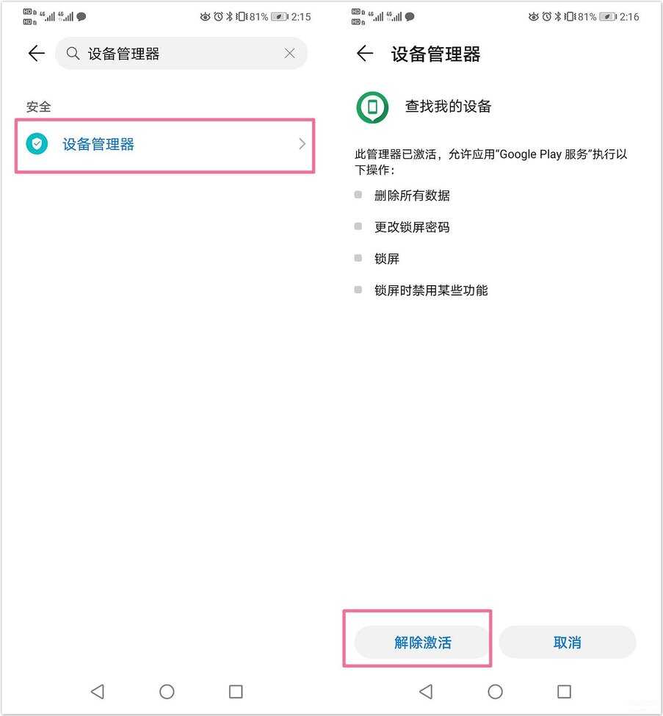Tap back arrow beside the search field
This screenshot has width=663, height=716.
coord(37,54)
